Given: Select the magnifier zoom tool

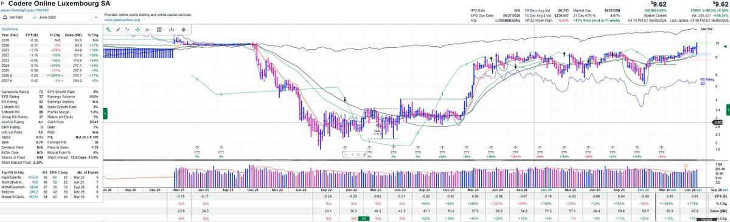Looking at the screenshot, I should (108, 30).
